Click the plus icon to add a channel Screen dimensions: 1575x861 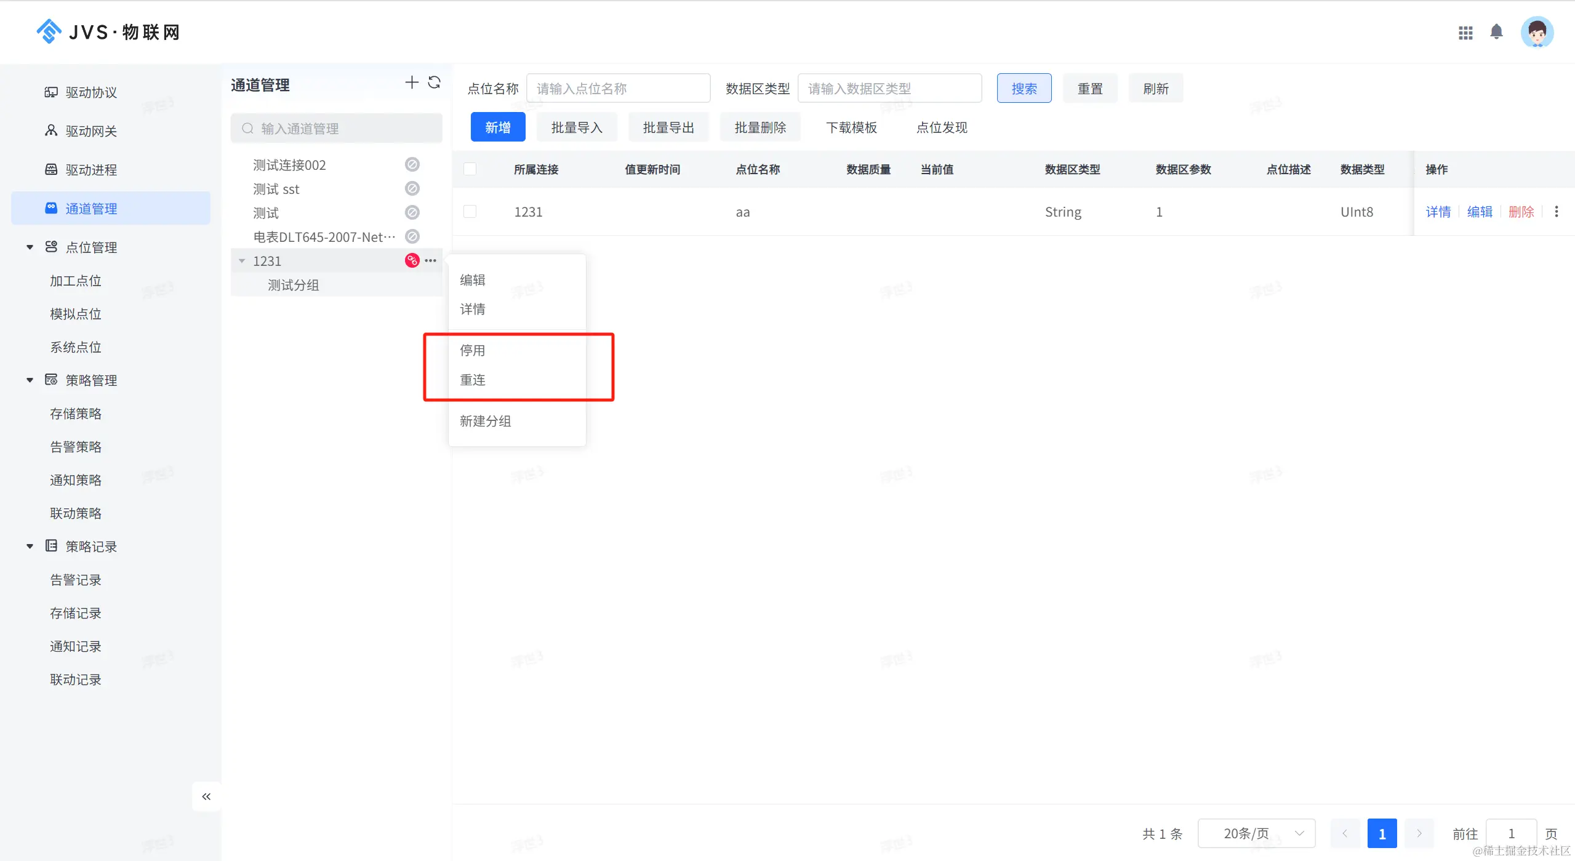[x=411, y=82]
